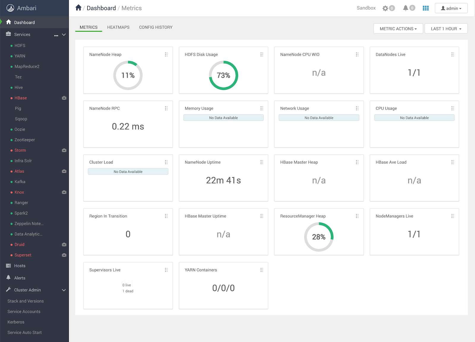Open the admin user dropdown
The height and width of the screenshot is (342, 475).
pyautogui.click(x=451, y=8)
